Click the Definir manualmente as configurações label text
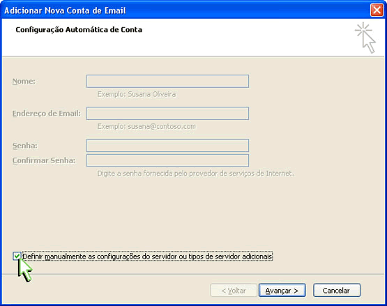The height and width of the screenshot is (306, 387). click(147, 257)
